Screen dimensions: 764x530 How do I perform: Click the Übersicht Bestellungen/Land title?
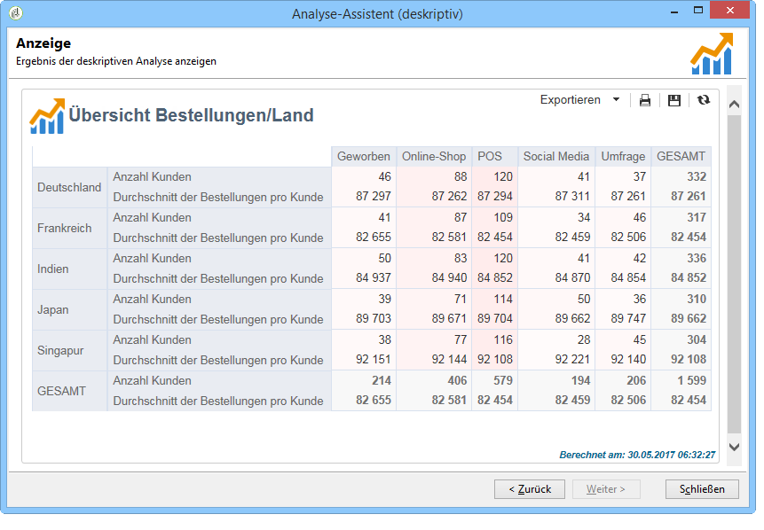pyautogui.click(x=191, y=116)
